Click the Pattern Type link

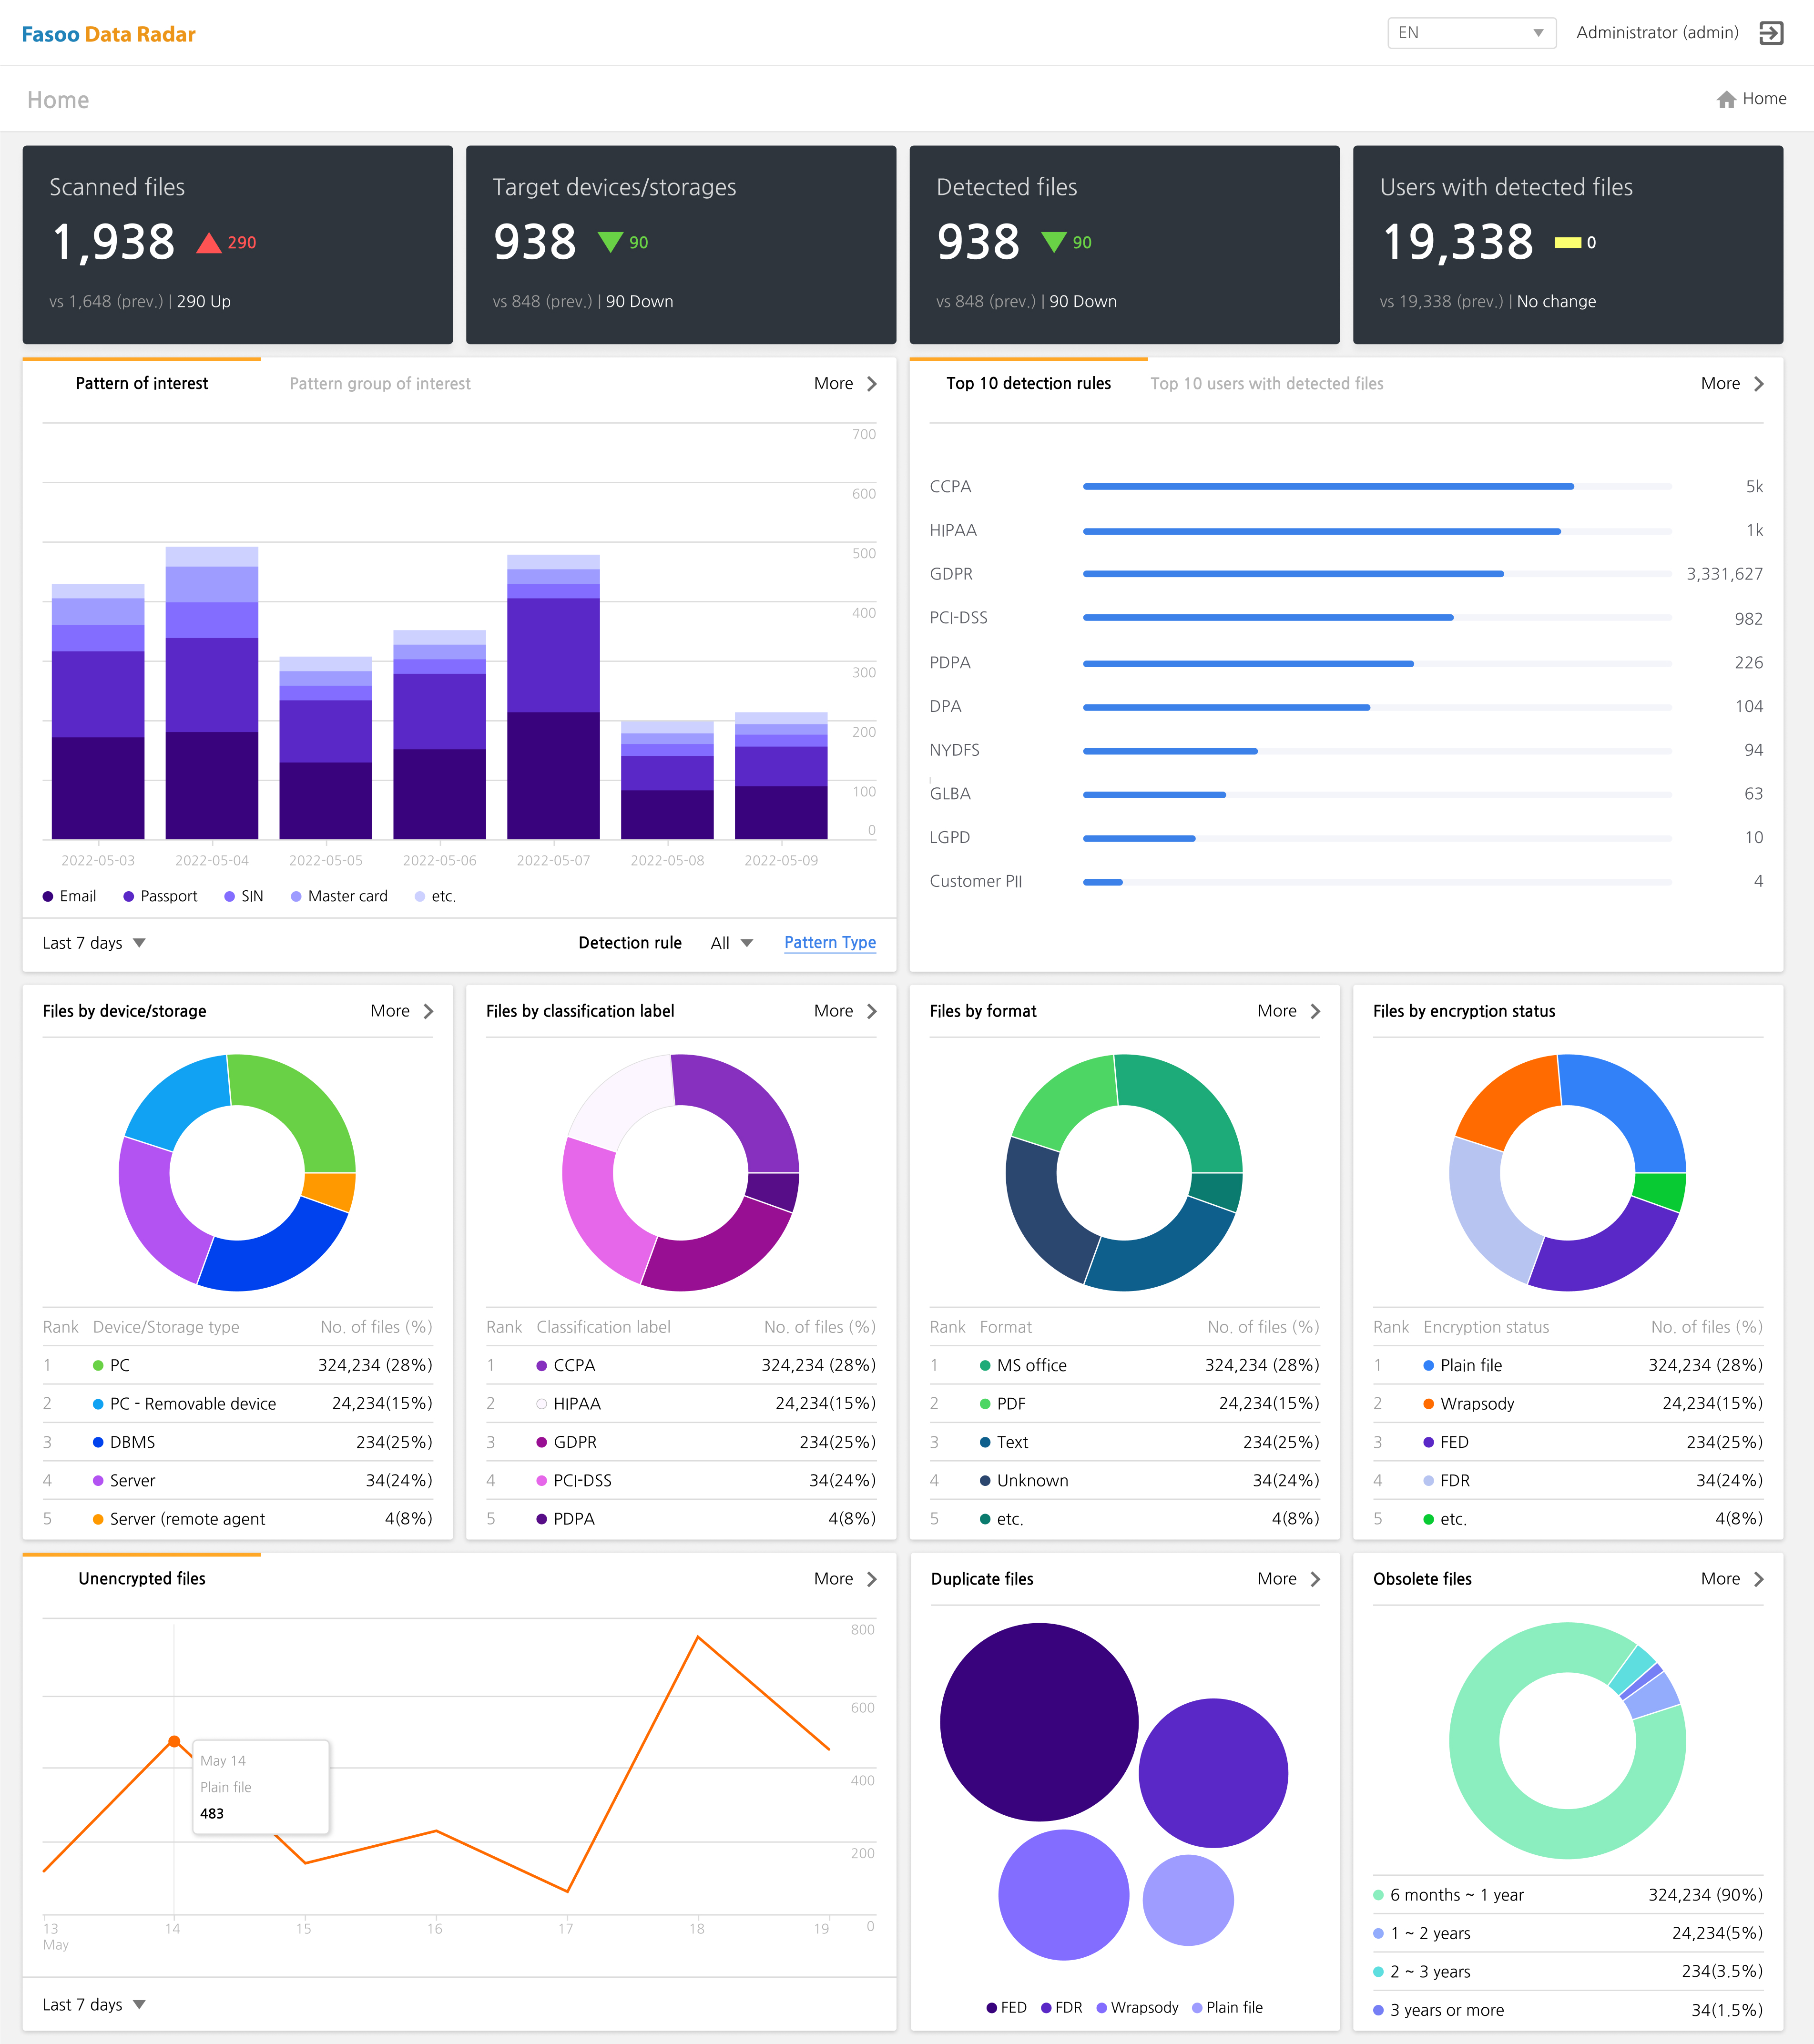[829, 942]
